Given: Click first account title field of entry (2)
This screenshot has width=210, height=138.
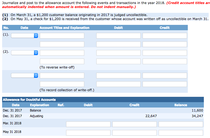Looking at the screenshot, I should (62, 53).
